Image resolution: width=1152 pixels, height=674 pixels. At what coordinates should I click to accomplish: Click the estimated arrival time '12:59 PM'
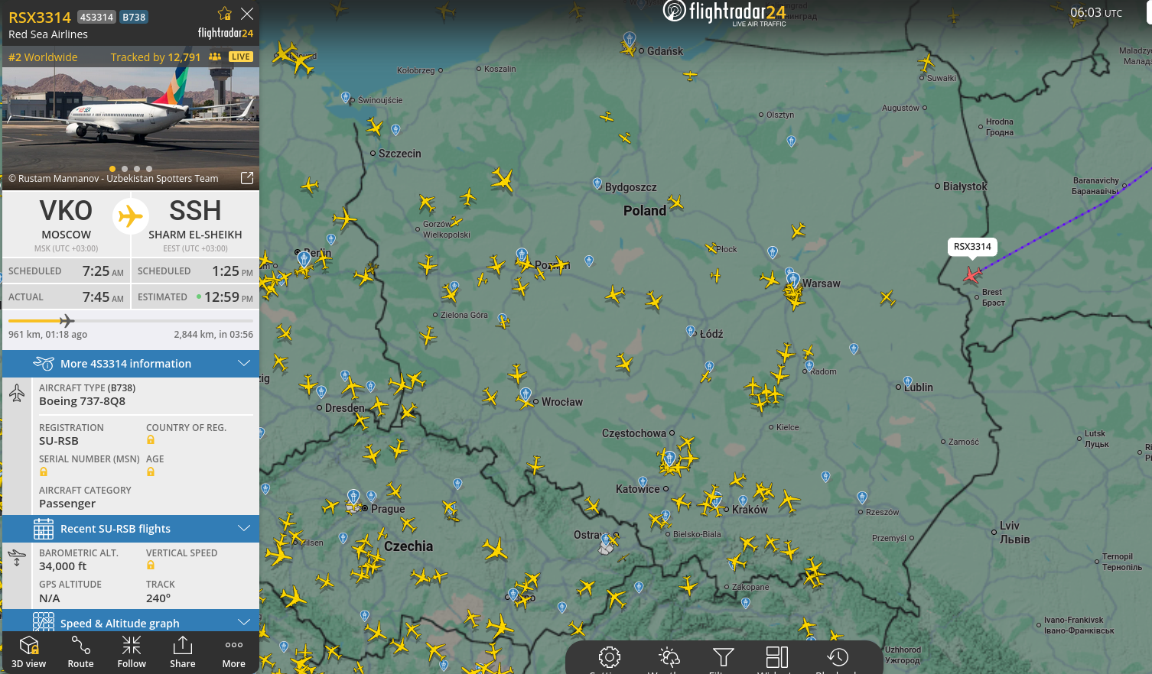coord(229,297)
